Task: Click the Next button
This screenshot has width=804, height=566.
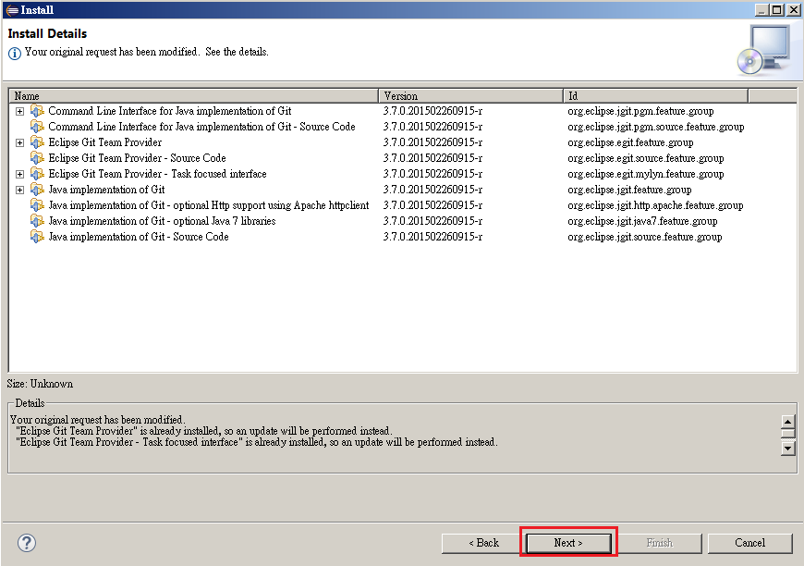Action: 568,543
